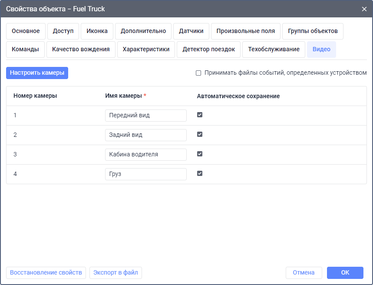Click Восстановление свойств button
Viewport: 373px width, 285px height.
pos(46,273)
